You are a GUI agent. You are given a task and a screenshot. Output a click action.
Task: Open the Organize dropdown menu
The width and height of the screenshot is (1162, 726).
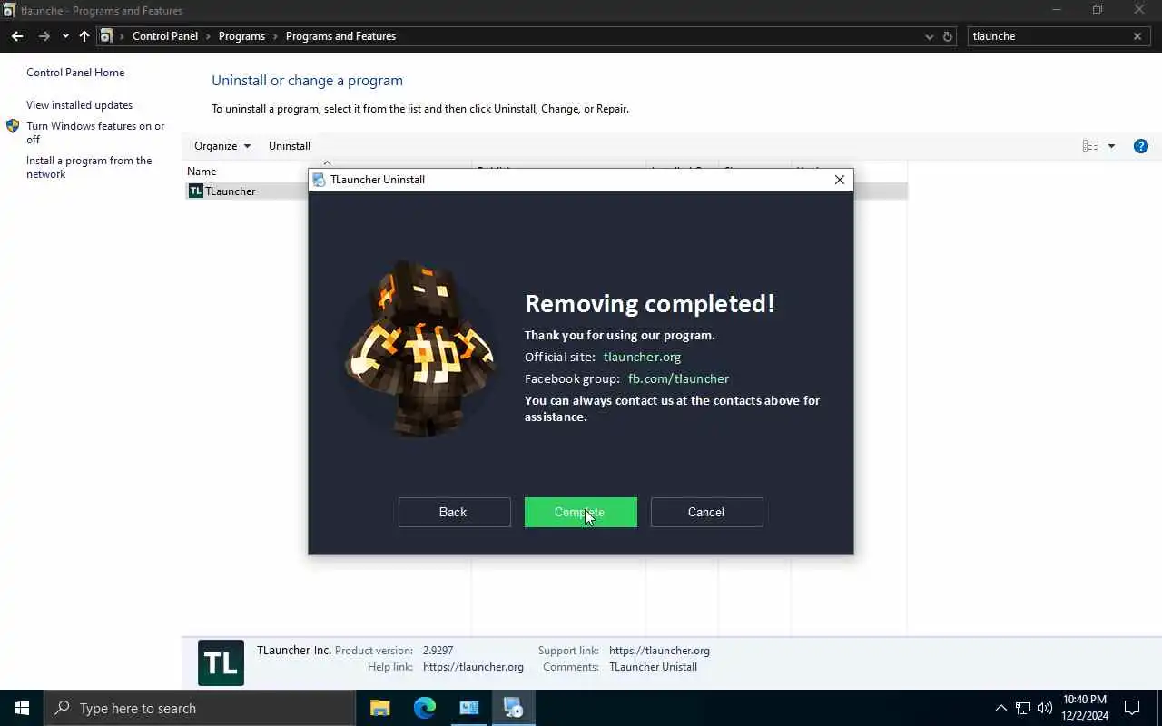point(222,146)
